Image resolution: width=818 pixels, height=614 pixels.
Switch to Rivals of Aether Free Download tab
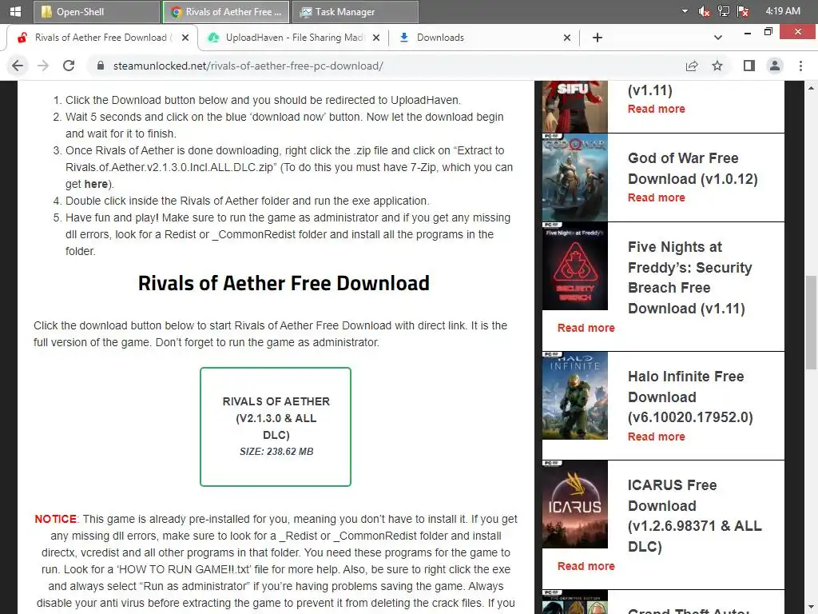(100, 38)
